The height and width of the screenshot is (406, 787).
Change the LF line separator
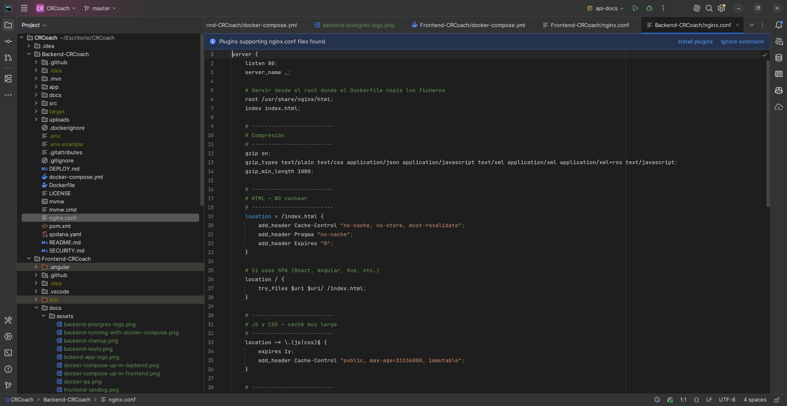709,400
